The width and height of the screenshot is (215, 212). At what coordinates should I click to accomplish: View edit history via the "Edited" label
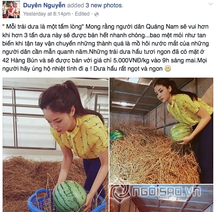tap(82, 14)
